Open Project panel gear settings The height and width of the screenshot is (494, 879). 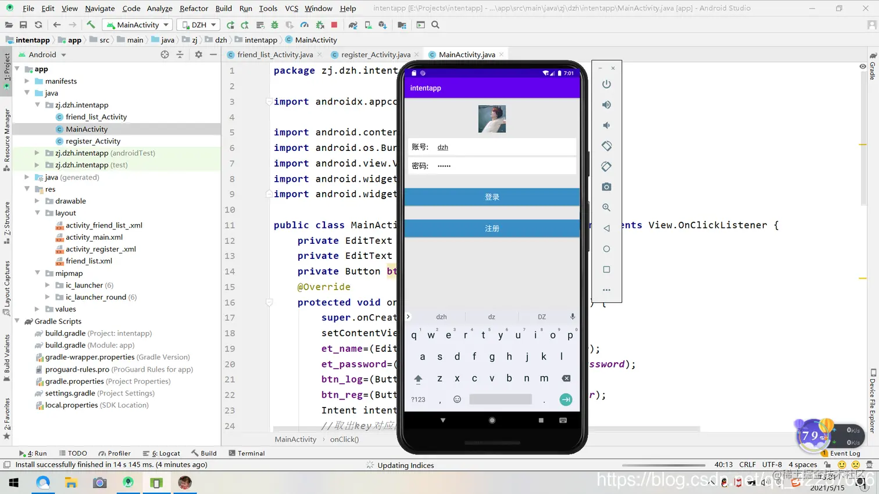point(199,55)
